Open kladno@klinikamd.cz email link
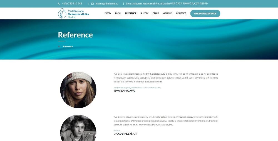The image size is (278, 141). 107,4
